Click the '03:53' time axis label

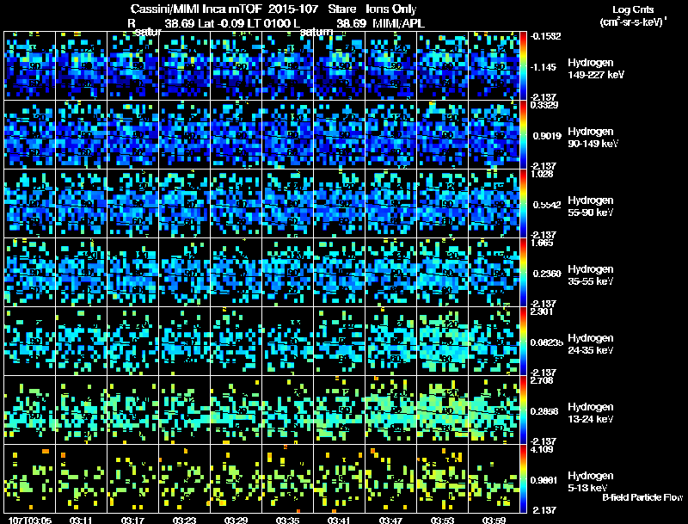(442, 521)
